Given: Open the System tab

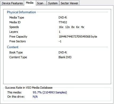Looking at the screenshot, I should [x=53, y=3].
